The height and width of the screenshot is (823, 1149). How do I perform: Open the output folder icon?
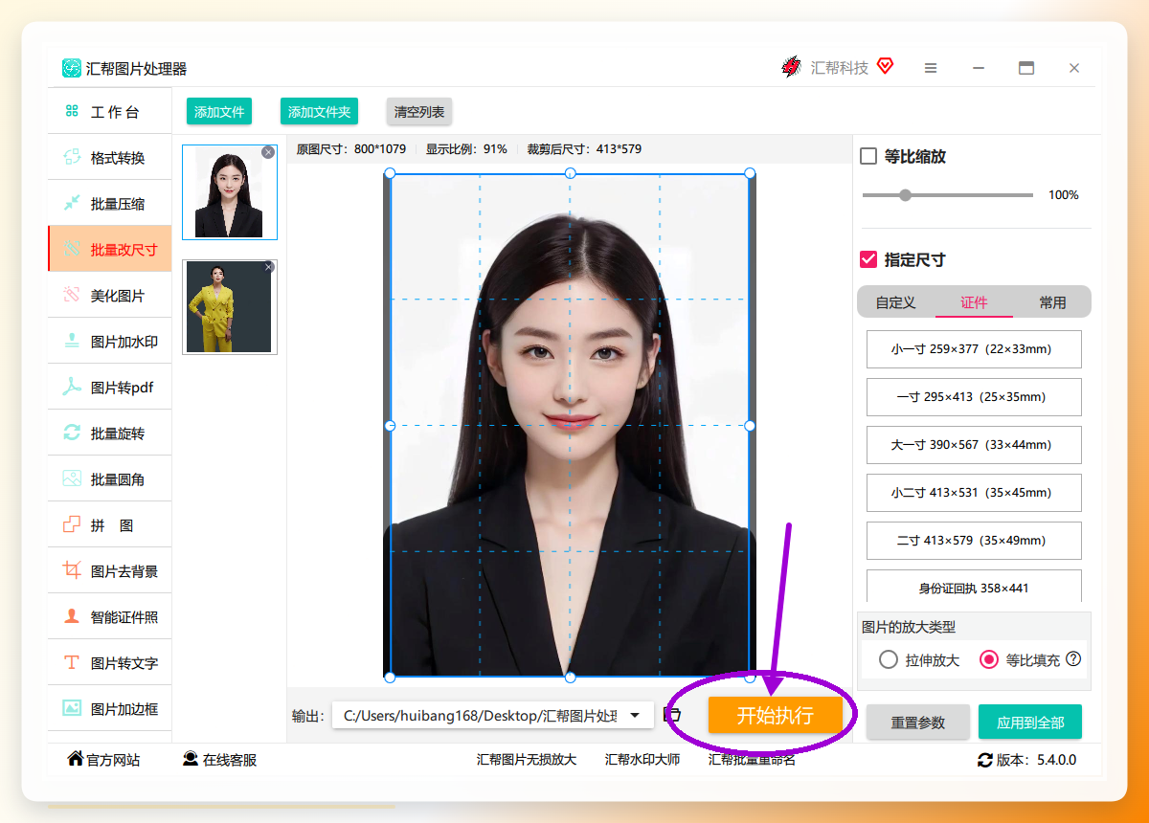click(x=672, y=715)
